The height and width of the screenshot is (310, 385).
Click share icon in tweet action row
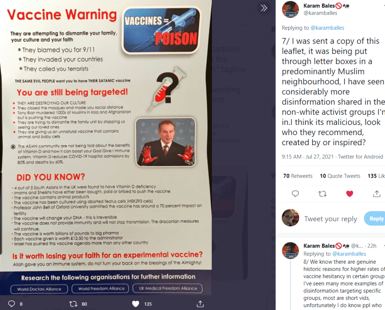377,194
